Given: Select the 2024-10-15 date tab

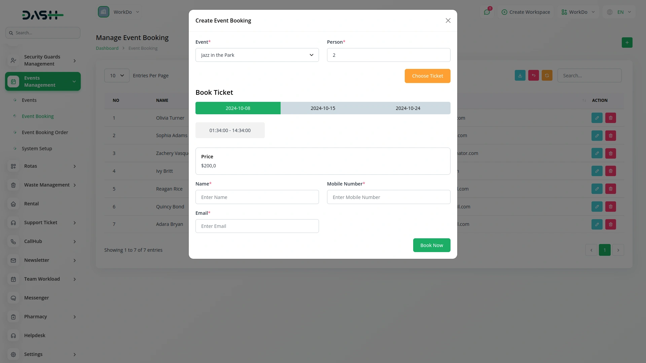Looking at the screenshot, I should 323,108.
